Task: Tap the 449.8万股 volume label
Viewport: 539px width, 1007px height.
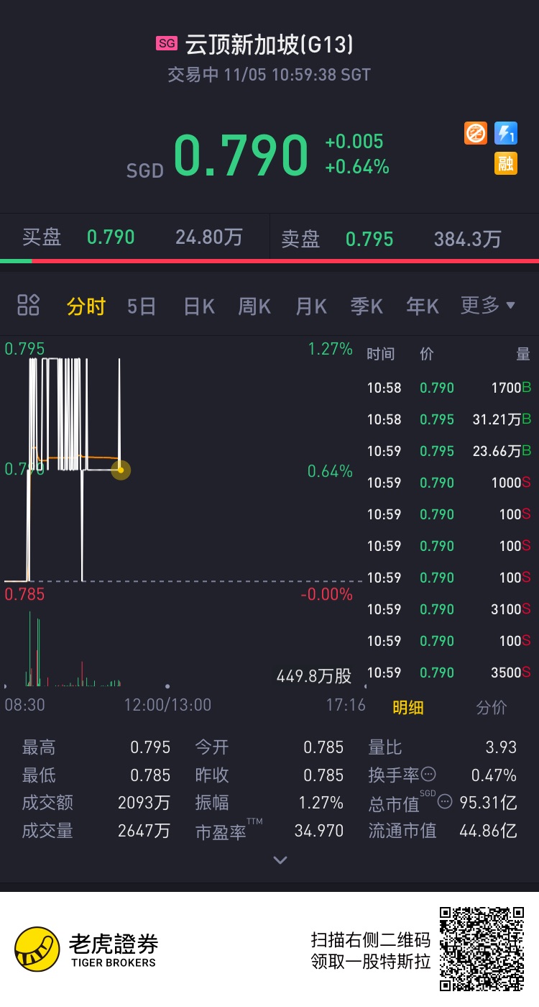Action: [x=314, y=676]
